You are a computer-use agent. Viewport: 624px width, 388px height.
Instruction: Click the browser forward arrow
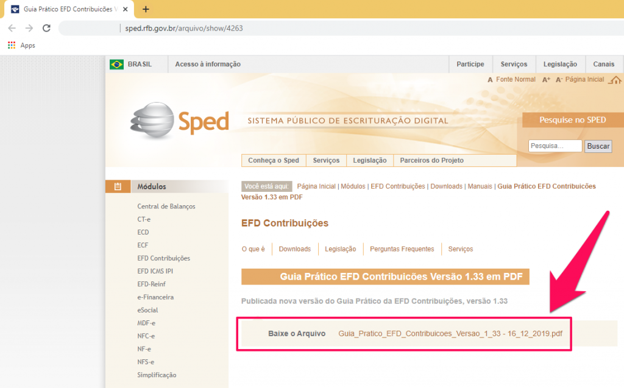(x=29, y=29)
